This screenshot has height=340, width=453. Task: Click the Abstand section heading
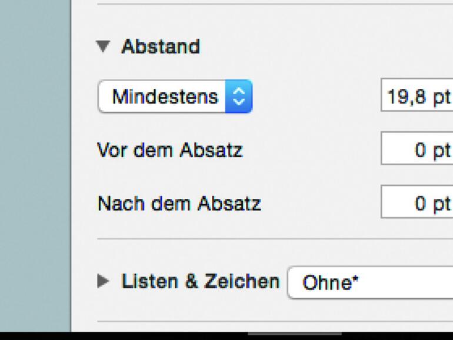pos(160,47)
